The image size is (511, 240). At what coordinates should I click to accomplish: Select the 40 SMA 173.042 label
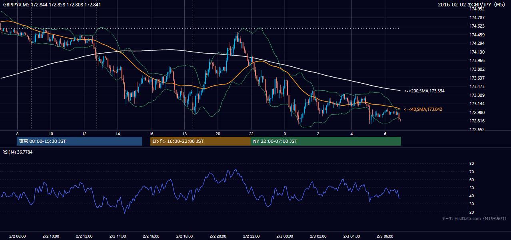pyautogui.click(x=423, y=109)
